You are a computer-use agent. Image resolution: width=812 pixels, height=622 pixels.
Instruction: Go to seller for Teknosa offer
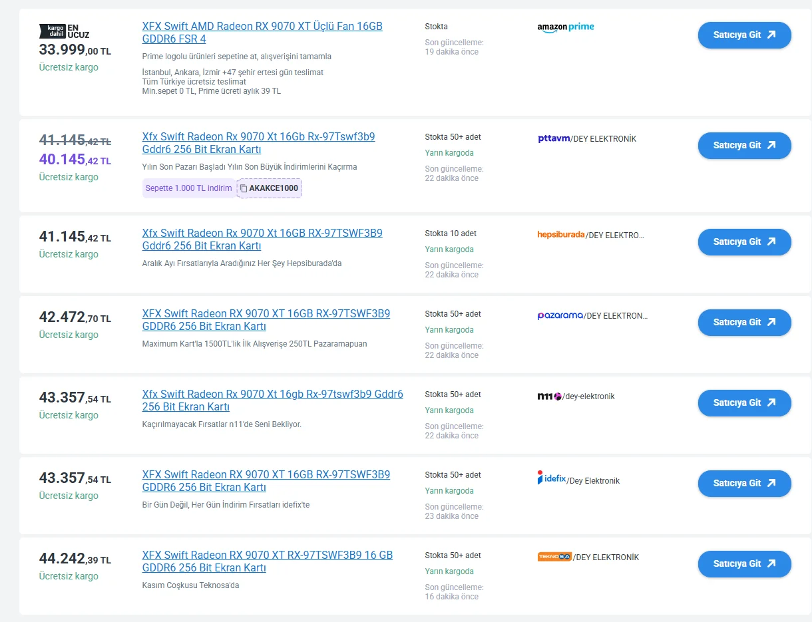pos(744,563)
